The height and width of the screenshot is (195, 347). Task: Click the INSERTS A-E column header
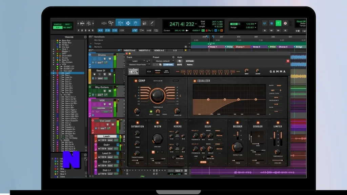click(130, 50)
